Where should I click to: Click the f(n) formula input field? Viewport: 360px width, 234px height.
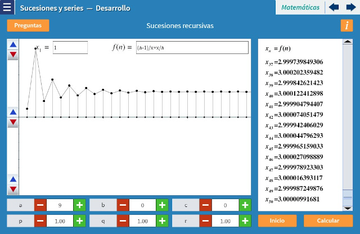[191, 48]
